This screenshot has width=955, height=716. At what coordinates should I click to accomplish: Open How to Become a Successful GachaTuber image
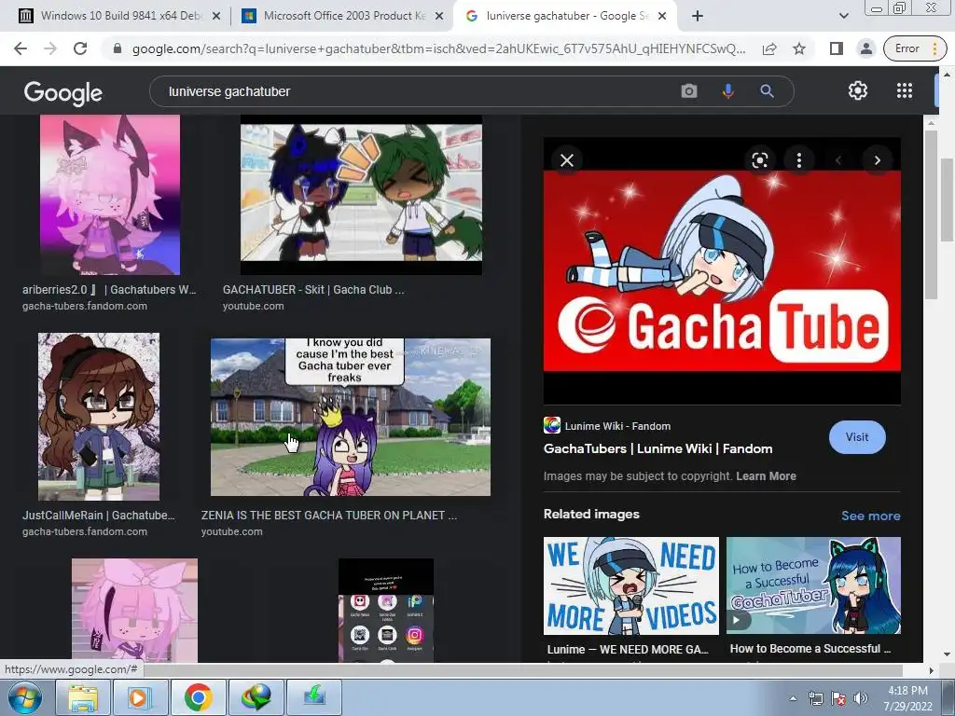click(x=813, y=585)
